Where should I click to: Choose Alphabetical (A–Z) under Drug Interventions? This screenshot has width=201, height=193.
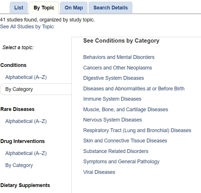[x=26, y=153]
